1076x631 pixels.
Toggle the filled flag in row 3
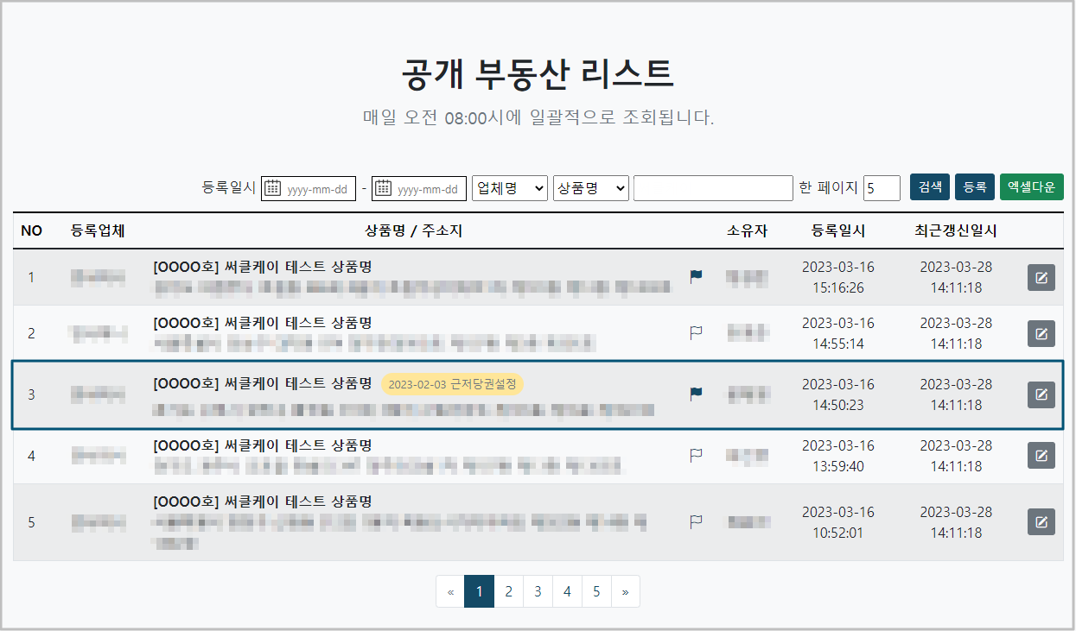click(x=696, y=394)
